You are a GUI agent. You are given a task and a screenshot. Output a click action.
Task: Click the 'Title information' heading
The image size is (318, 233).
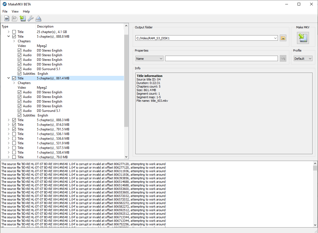pos(150,76)
